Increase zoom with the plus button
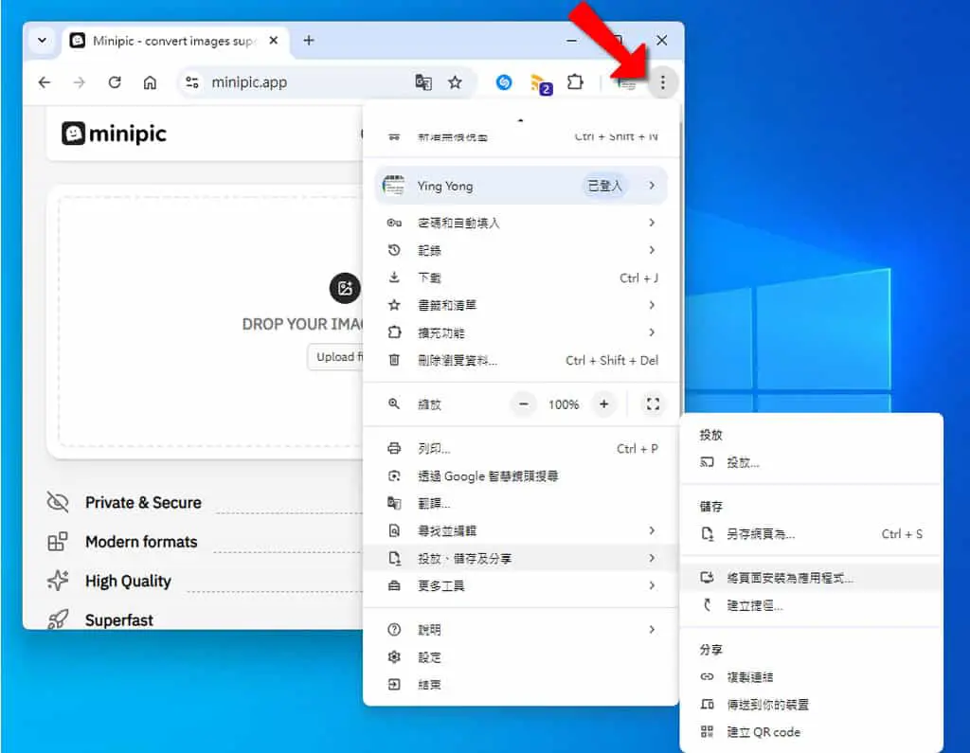This screenshot has width=970, height=753. click(603, 404)
